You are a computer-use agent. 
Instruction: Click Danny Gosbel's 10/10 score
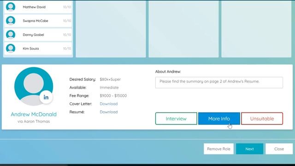pyautogui.click(x=67, y=35)
